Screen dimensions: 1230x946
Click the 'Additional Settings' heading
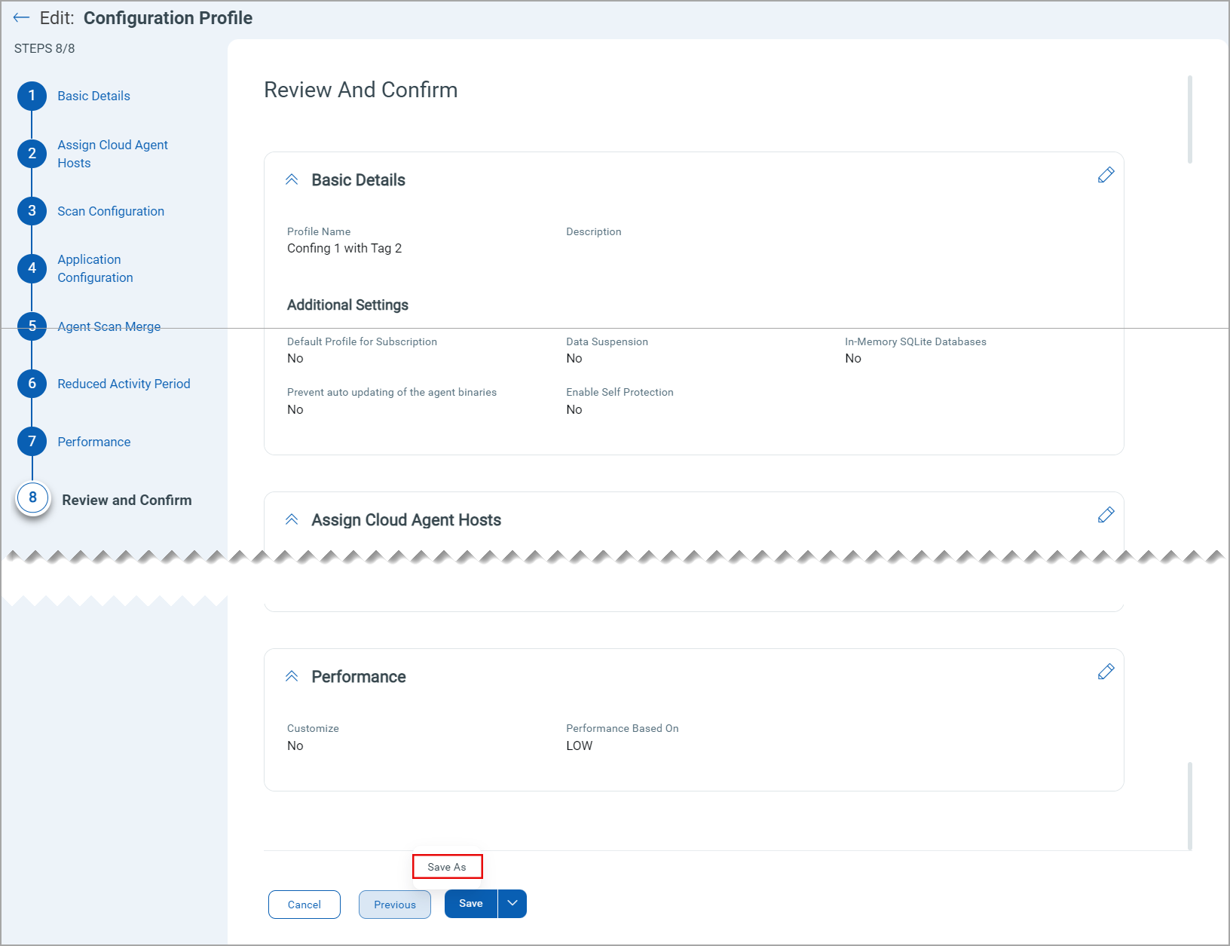(x=347, y=305)
